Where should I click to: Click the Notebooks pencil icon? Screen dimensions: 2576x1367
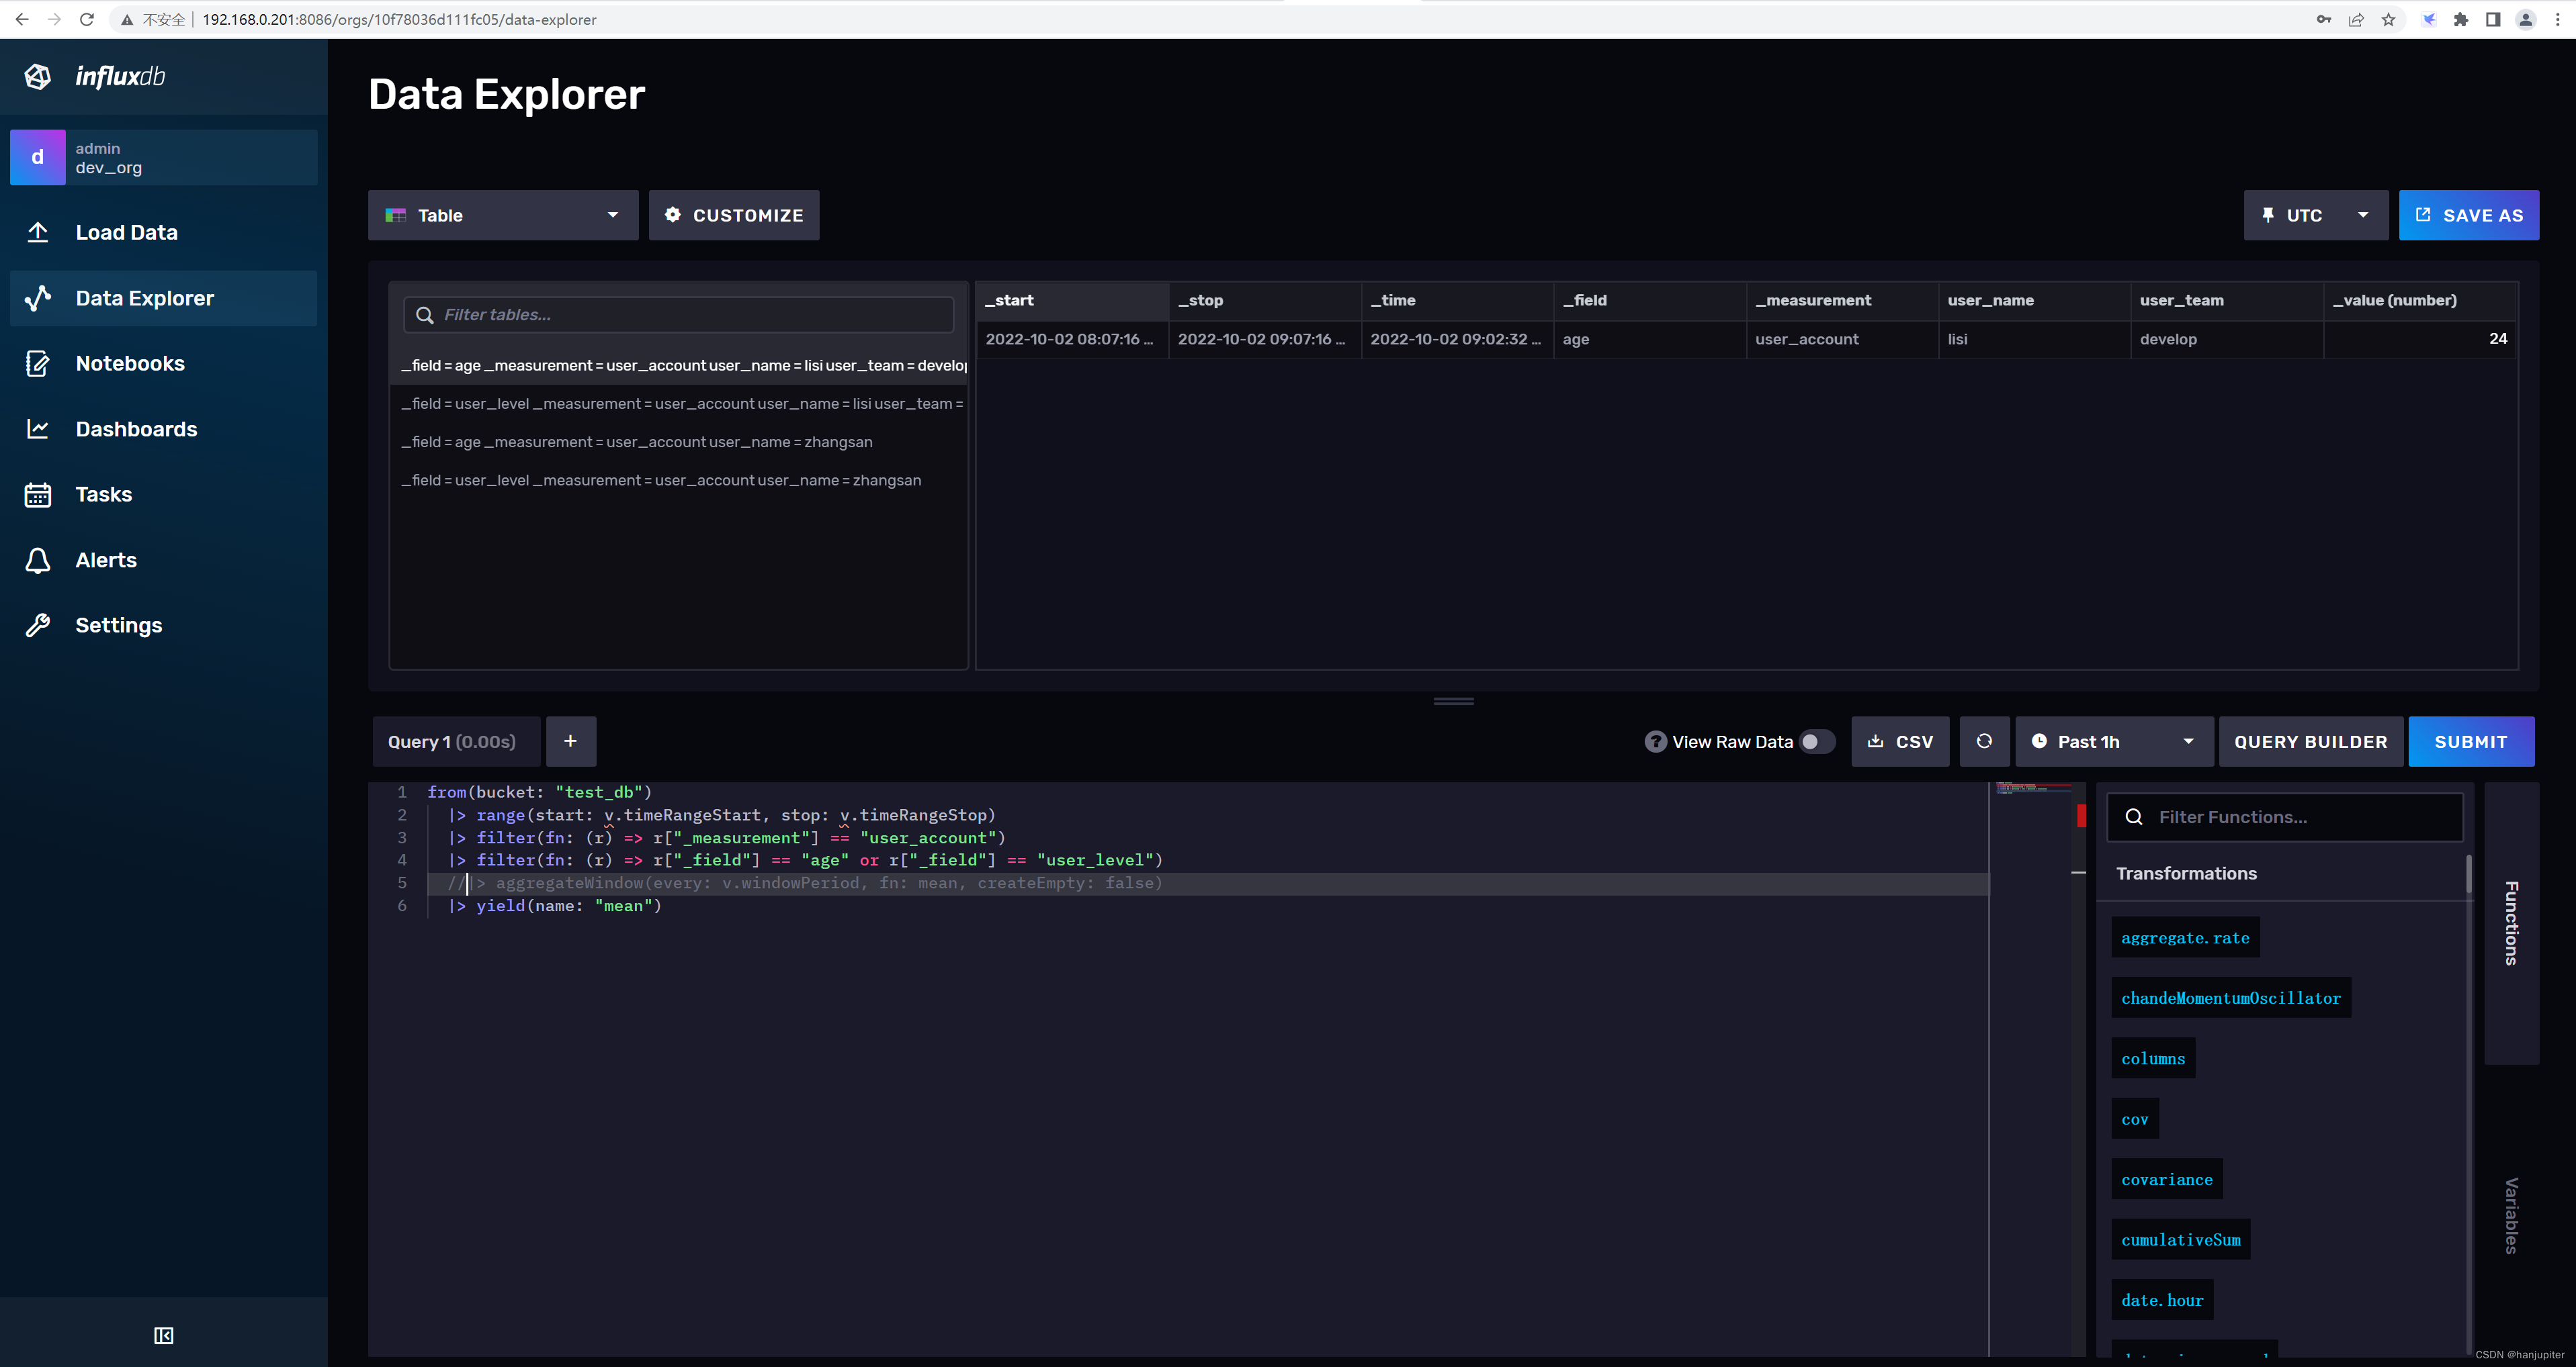point(38,364)
